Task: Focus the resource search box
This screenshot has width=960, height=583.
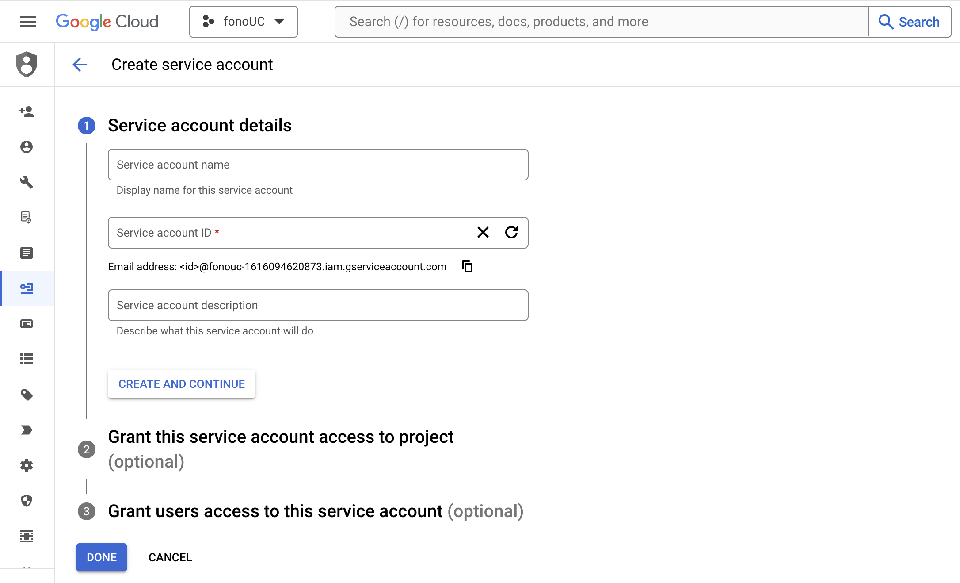Action: (602, 22)
